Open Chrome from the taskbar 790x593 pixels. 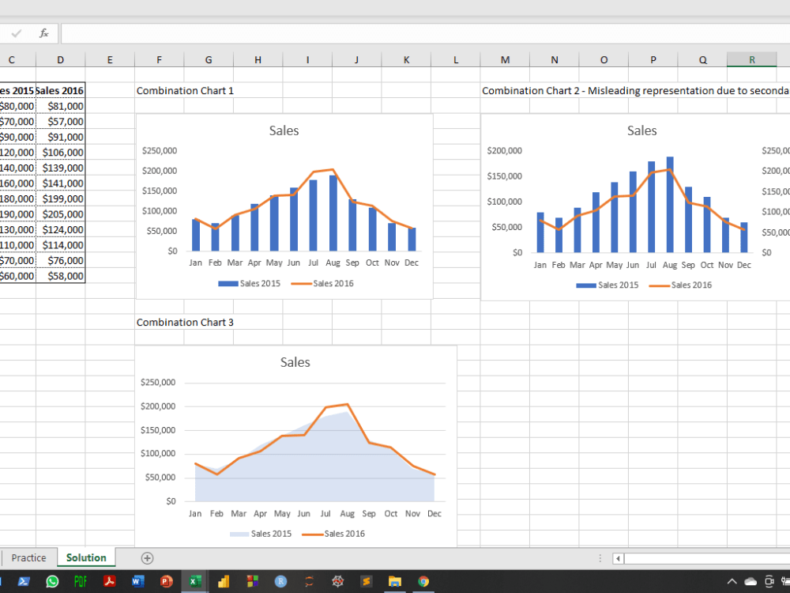tap(423, 582)
